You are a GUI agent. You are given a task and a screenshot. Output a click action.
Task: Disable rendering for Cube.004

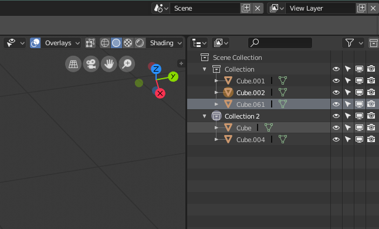(x=371, y=139)
